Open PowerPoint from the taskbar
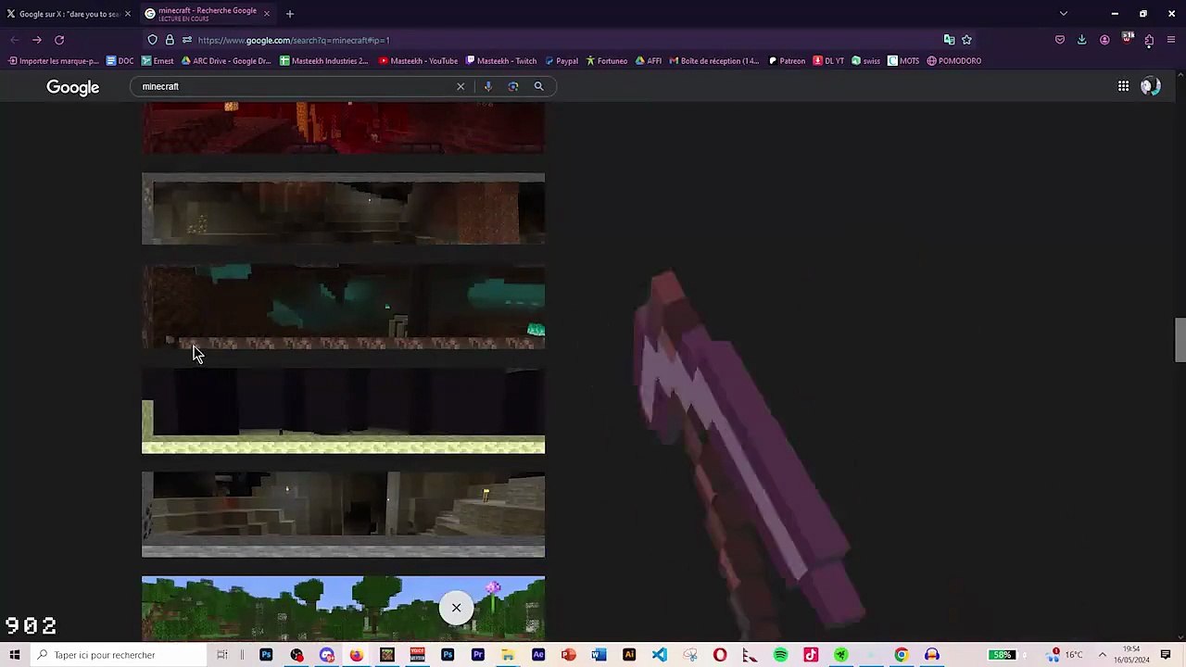 (x=569, y=655)
